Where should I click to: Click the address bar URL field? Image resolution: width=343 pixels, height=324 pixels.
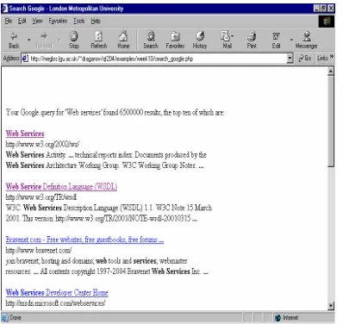[158, 59]
